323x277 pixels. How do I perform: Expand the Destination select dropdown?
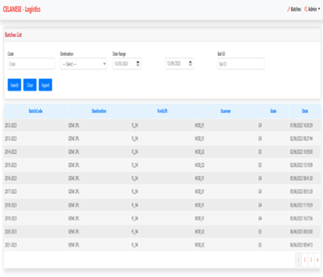point(84,64)
